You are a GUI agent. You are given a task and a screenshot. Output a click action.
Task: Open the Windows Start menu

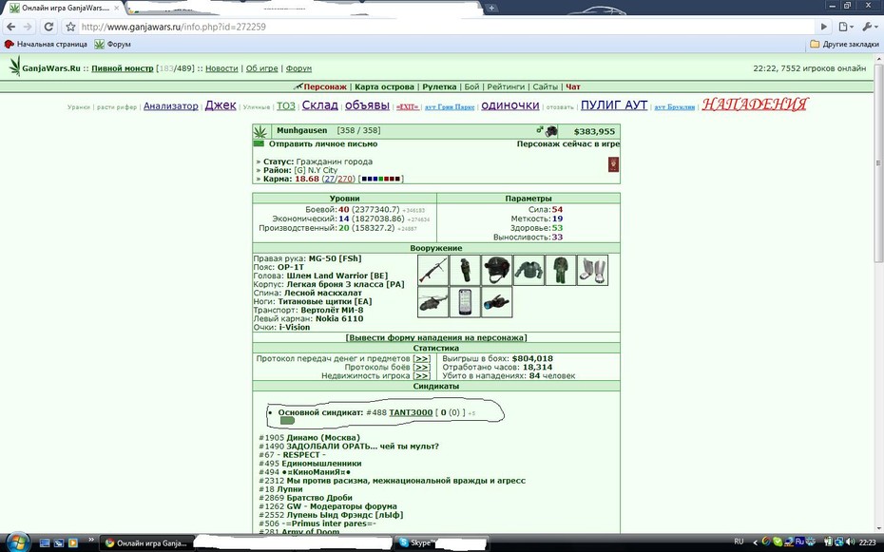click(17, 542)
